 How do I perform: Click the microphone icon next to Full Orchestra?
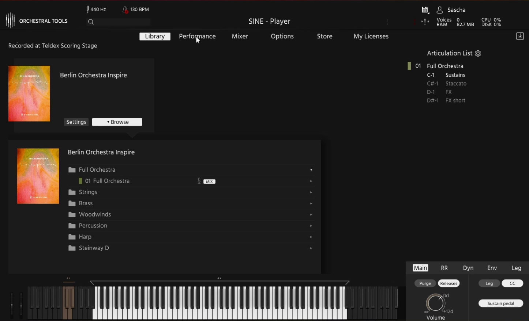(x=199, y=181)
